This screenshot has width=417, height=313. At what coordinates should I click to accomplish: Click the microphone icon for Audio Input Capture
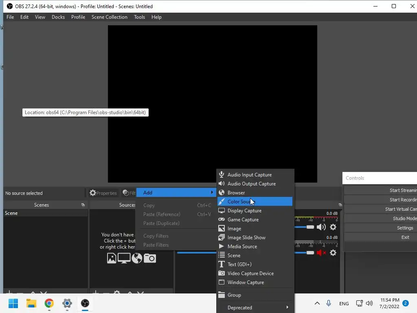click(x=221, y=174)
